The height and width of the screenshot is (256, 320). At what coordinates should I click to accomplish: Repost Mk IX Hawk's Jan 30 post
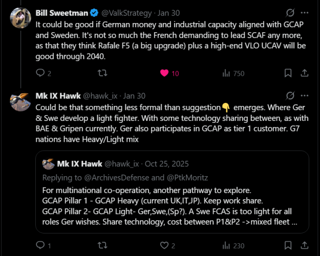pyautogui.click(x=102, y=245)
